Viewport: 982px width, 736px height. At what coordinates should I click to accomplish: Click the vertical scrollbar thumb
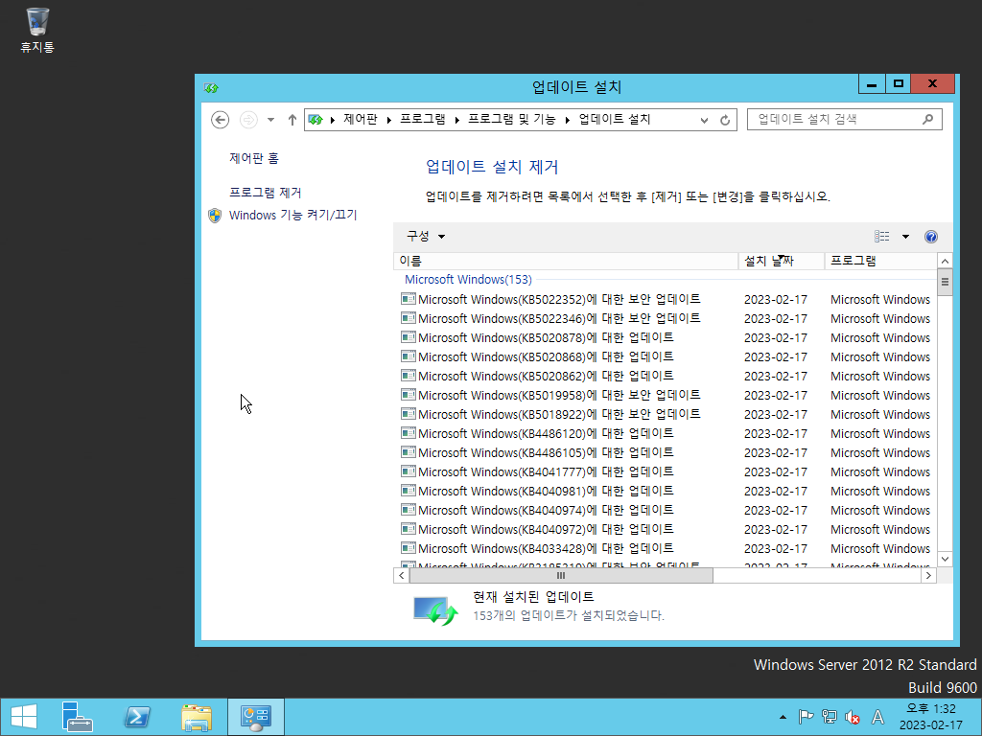(x=945, y=282)
